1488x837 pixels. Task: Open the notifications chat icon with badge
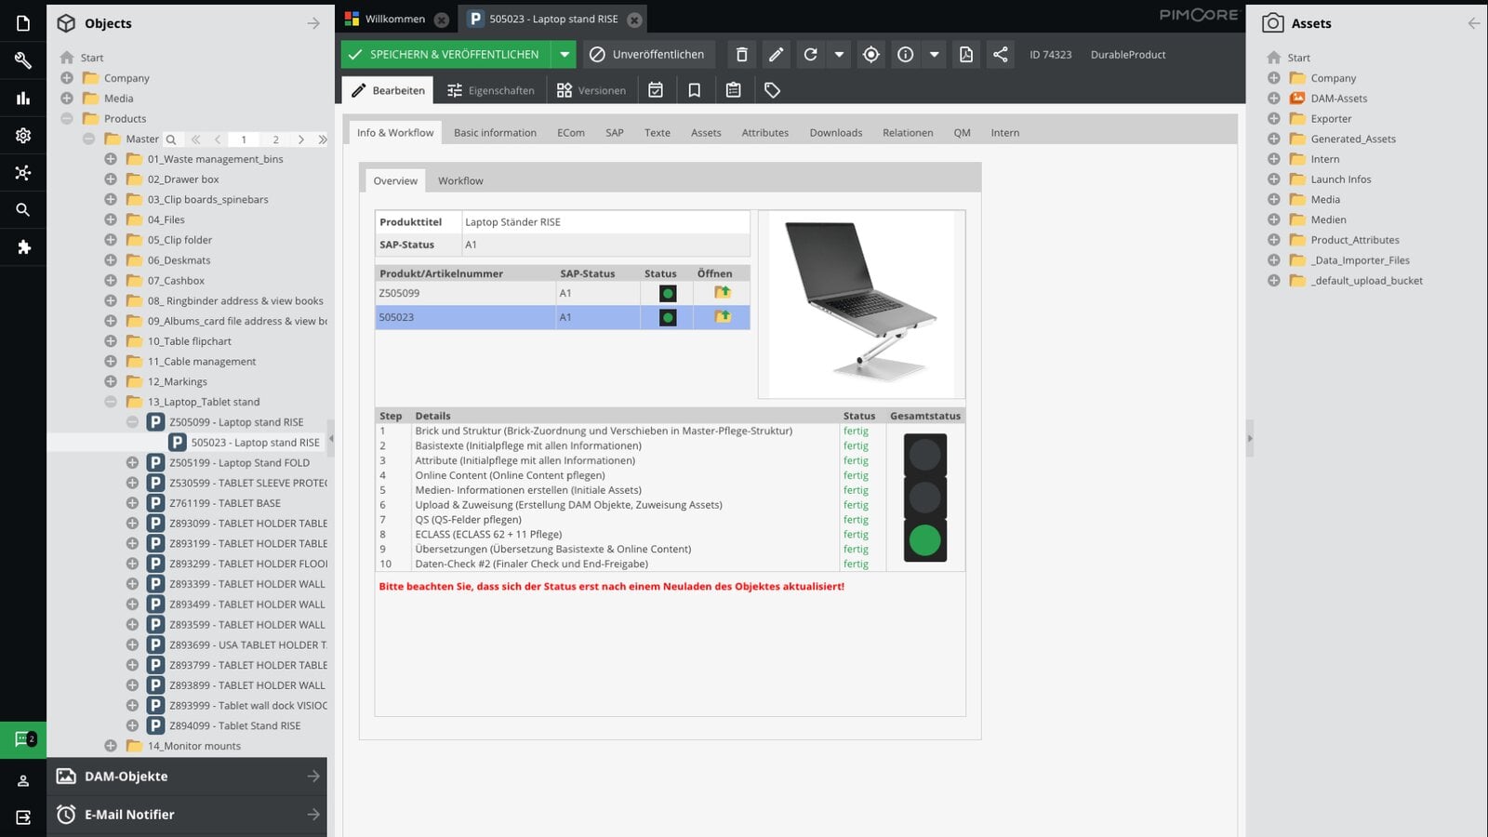(23, 740)
